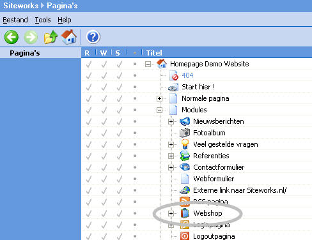The height and width of the screenshot is (240, 312).
Task: Expand the Veel gestelde vragen node
Action: 171,144
